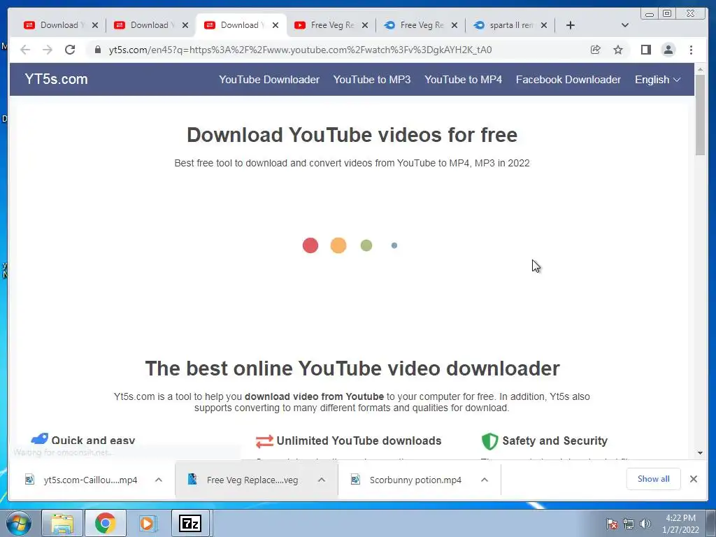The image size is (716, 537).
Task: Click the vertical scrollbar thumb
Action: pos(700,115)
